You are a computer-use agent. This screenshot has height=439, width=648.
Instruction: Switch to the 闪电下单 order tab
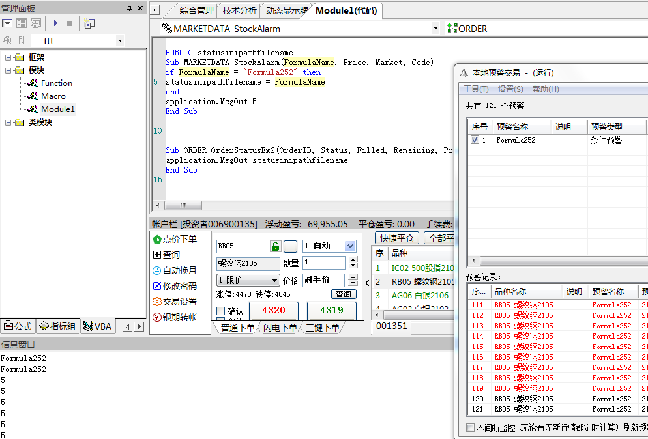point(280,328)
